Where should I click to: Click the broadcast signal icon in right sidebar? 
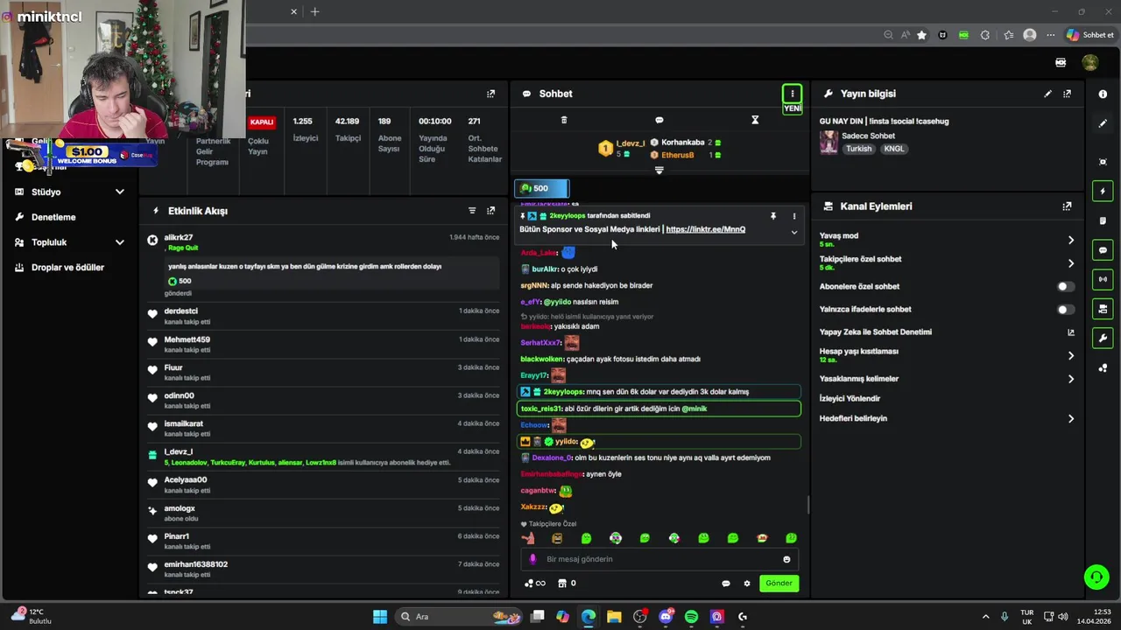coord(1103,279)
